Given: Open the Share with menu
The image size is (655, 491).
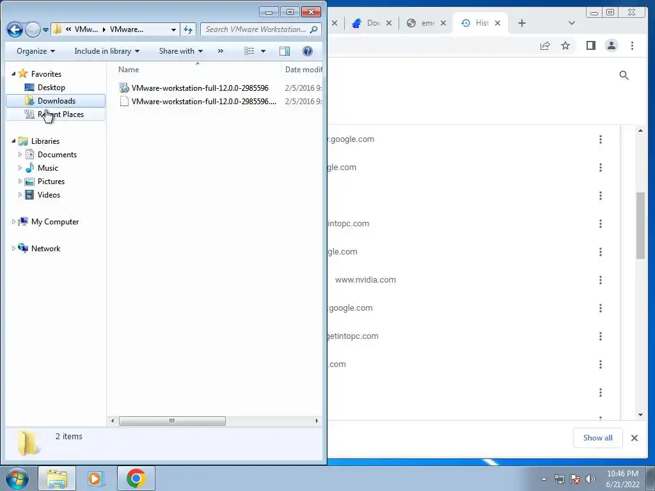Looking at the screenshot, I should [x=180, y=51].
